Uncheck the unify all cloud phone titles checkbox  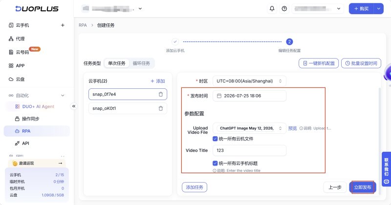click(215, 163)
